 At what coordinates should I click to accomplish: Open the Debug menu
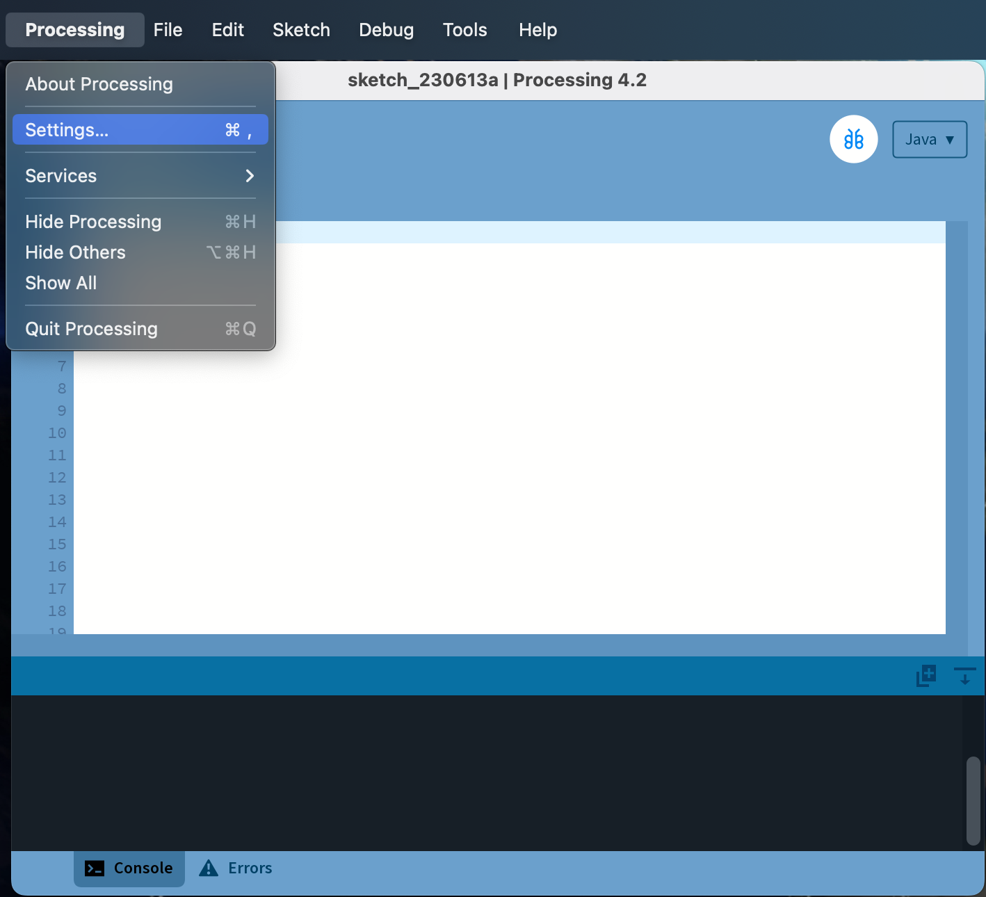[386, 30]
